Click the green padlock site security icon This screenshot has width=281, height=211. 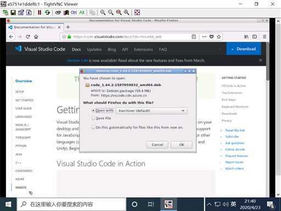pyautogui.click(x=69, y=37)
